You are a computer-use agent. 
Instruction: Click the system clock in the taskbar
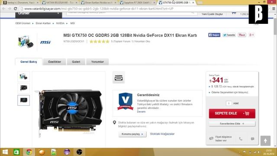[x=268, y=152]
